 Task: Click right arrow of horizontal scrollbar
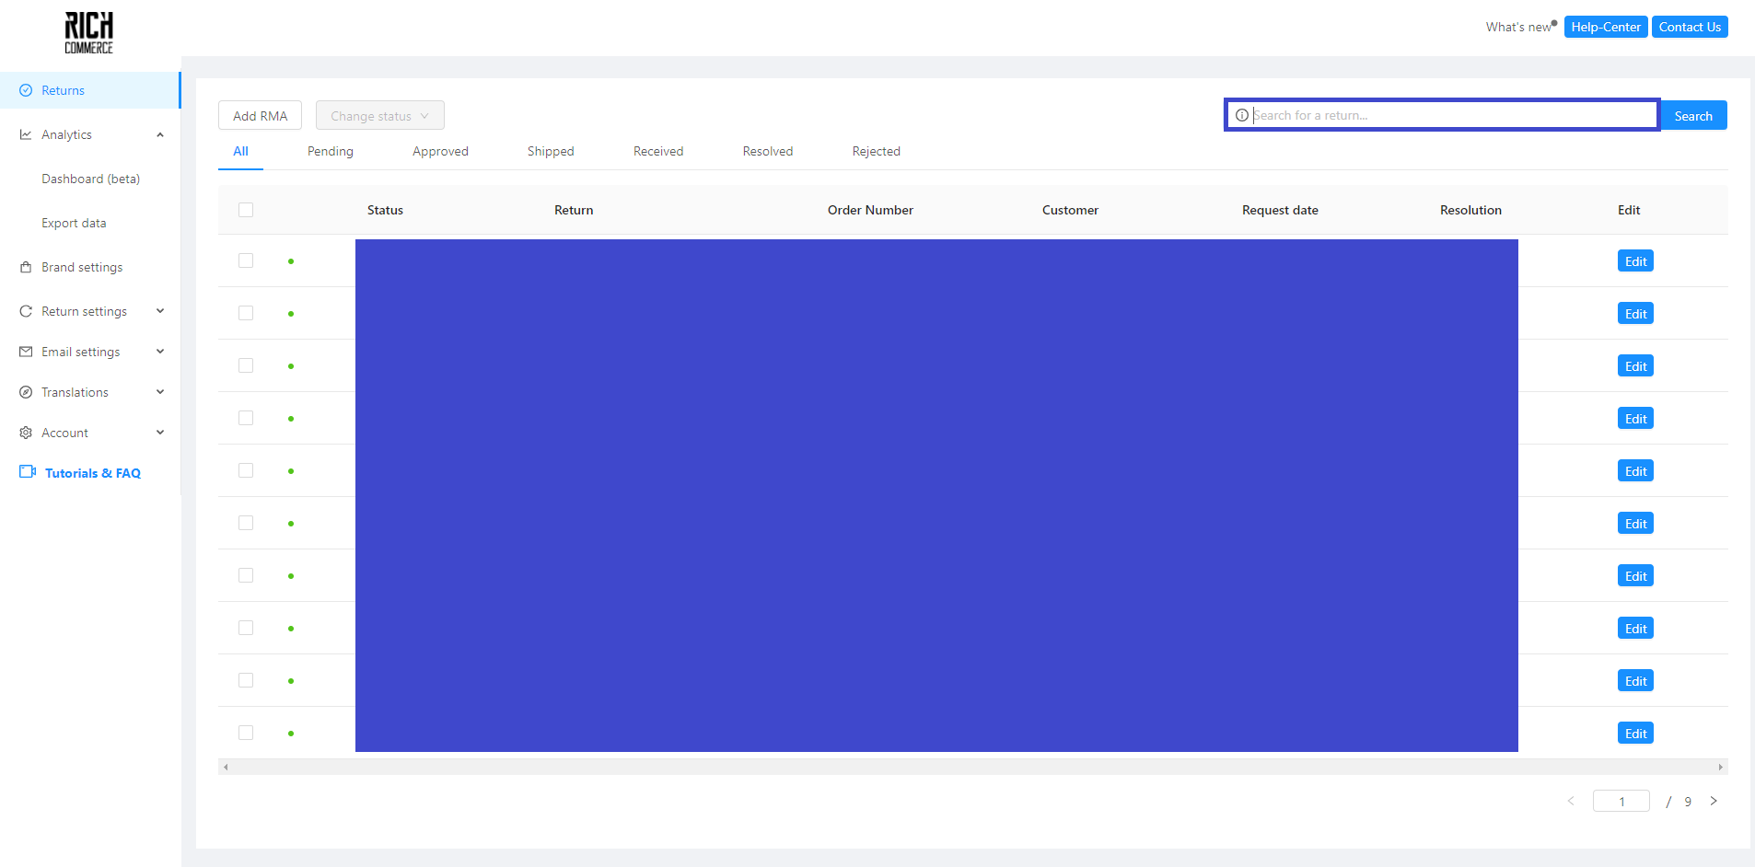pyautogui.click(x=1720, y=767)
